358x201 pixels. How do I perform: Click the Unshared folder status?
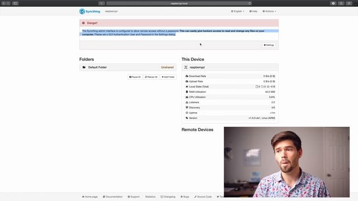pyautogui.click(x=167, y=67)
